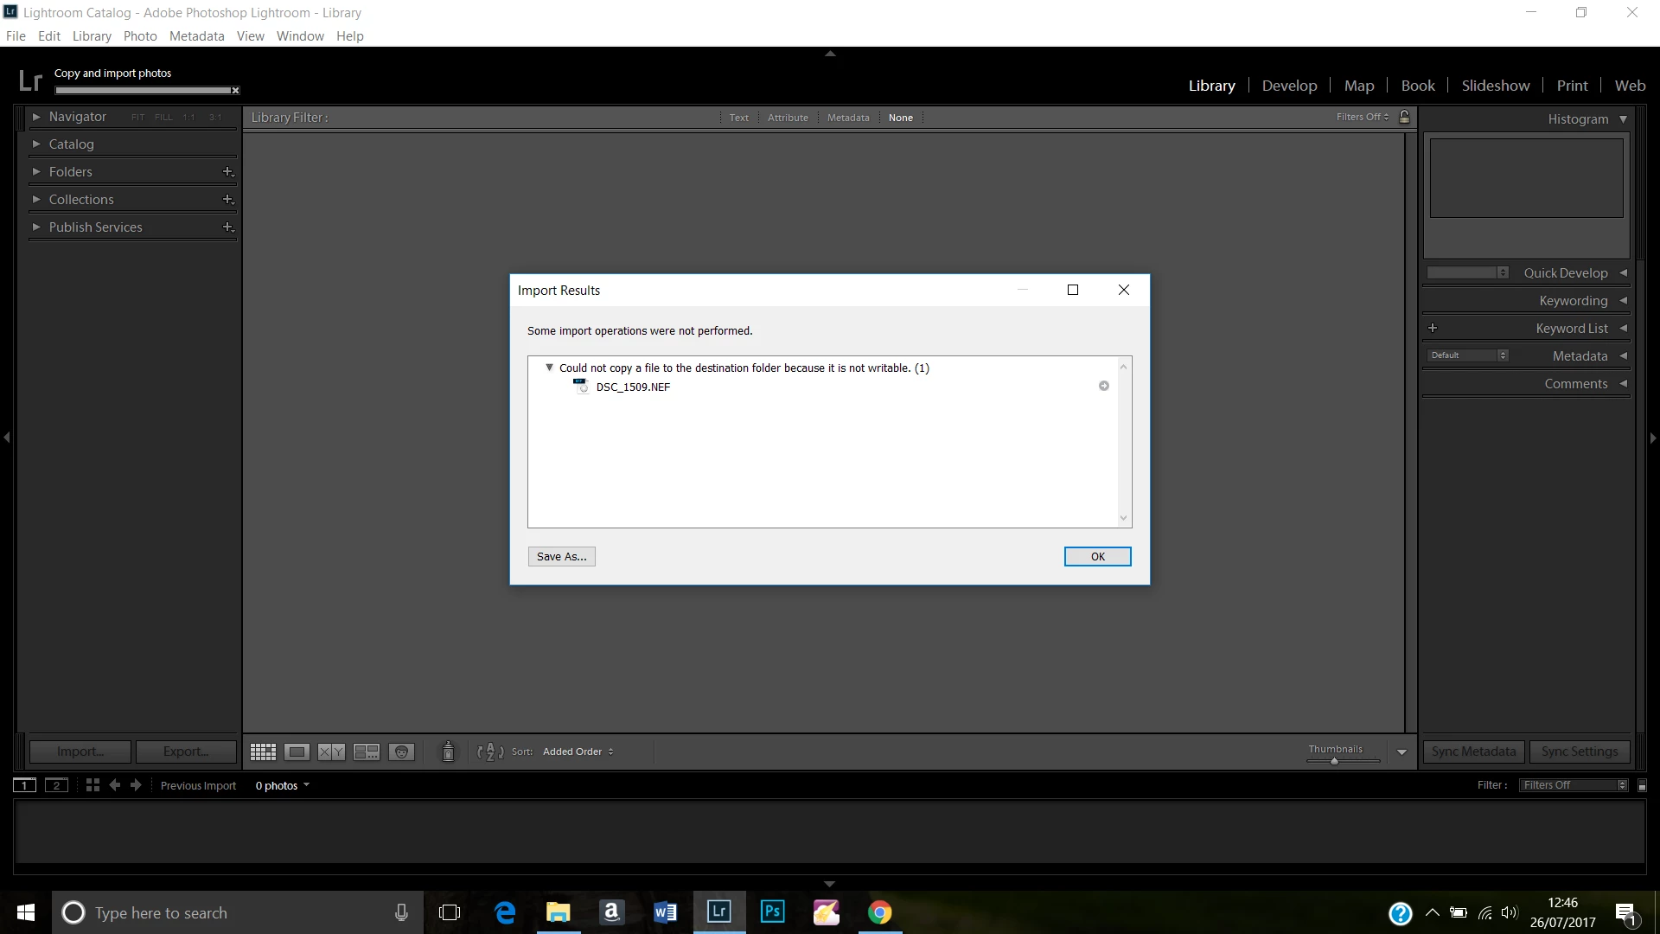Screen dimensions: 1660x934
Task: Open the Develop module
Action: pyautogui.click(x=1289, y=86)
